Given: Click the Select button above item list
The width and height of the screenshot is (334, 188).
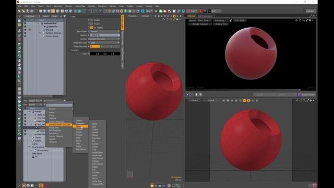Looking at the screenshot, I should (45, 16).
